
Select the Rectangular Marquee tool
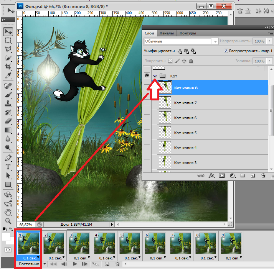[8, 40]
